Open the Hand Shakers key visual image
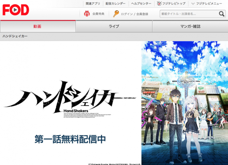 (x=185, y=103)
